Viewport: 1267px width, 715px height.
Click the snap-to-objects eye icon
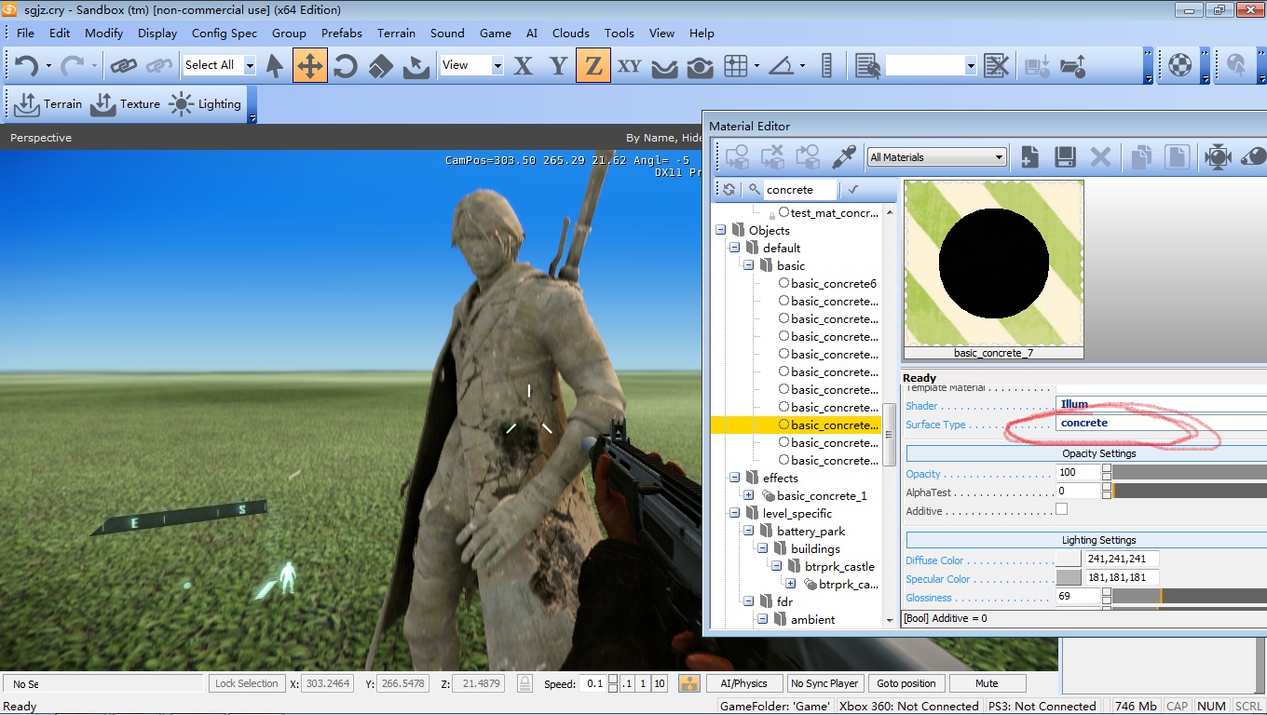700,65
